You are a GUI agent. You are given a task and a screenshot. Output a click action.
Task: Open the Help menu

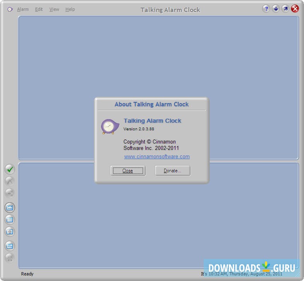70,9
